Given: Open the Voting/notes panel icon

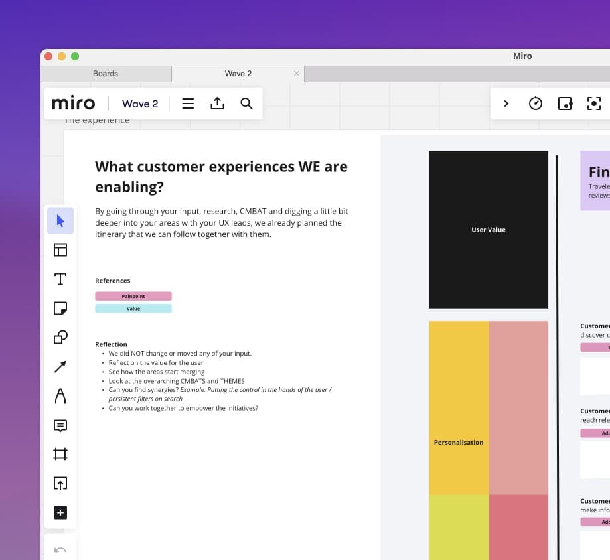Looking at the screenshot, I should pos(565,104).
